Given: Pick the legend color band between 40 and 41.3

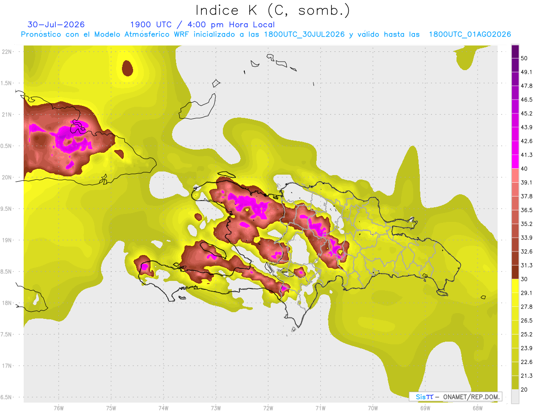Looking at the screenshot, I should 515,162.
